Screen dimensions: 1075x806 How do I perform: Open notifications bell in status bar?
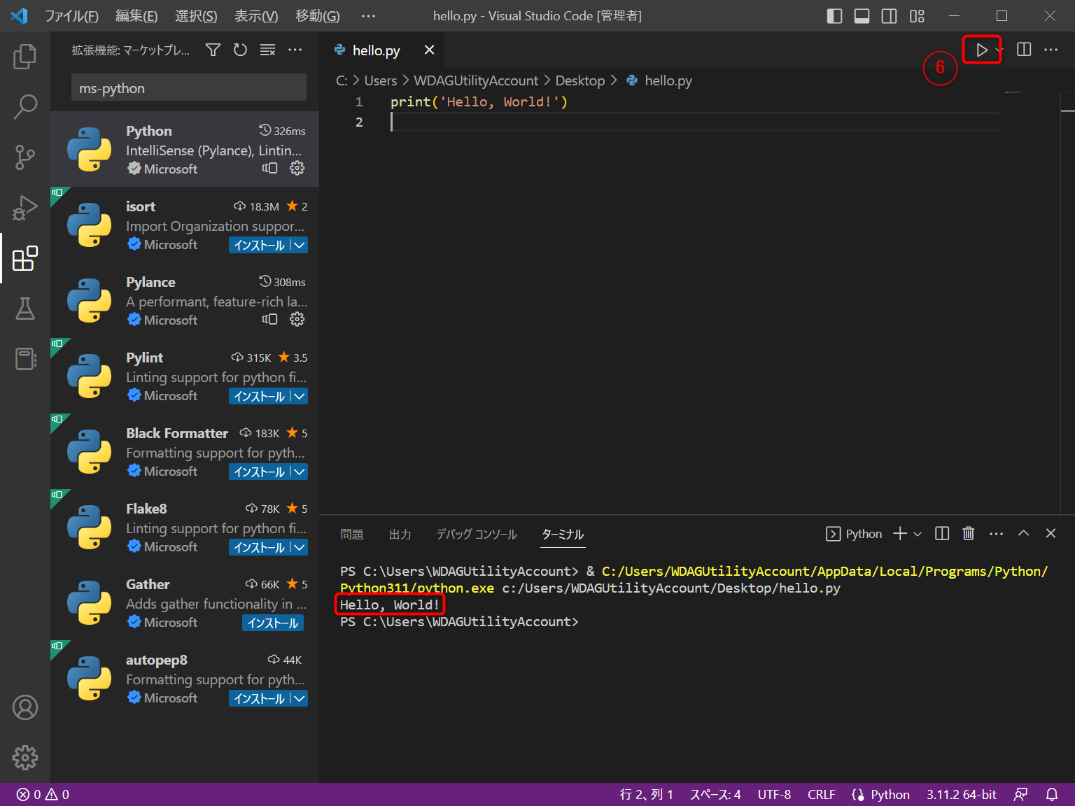[x=1052, y=795]
